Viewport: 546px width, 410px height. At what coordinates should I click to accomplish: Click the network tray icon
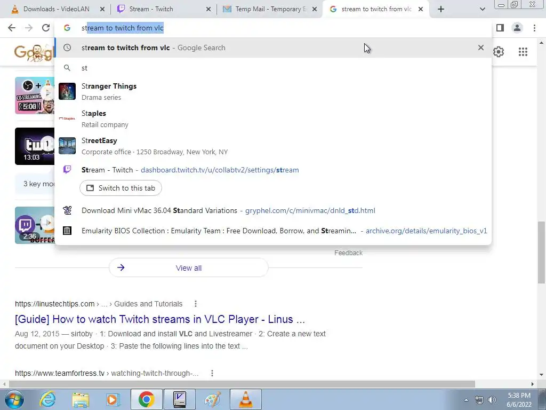pyautogui.click(x=479, y=400)
